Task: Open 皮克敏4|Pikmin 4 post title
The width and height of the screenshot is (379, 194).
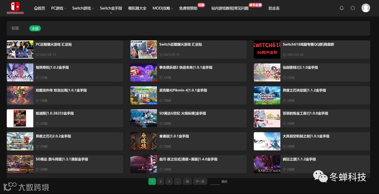Action: point(183,91)
